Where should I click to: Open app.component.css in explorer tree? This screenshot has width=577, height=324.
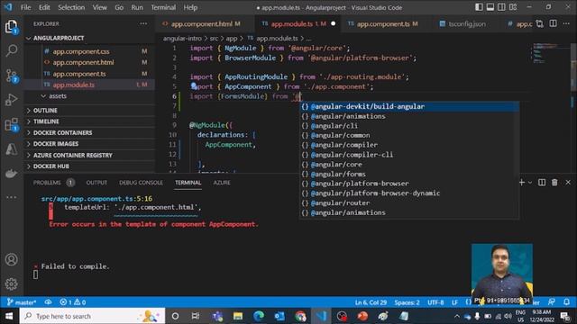(90, 51)
